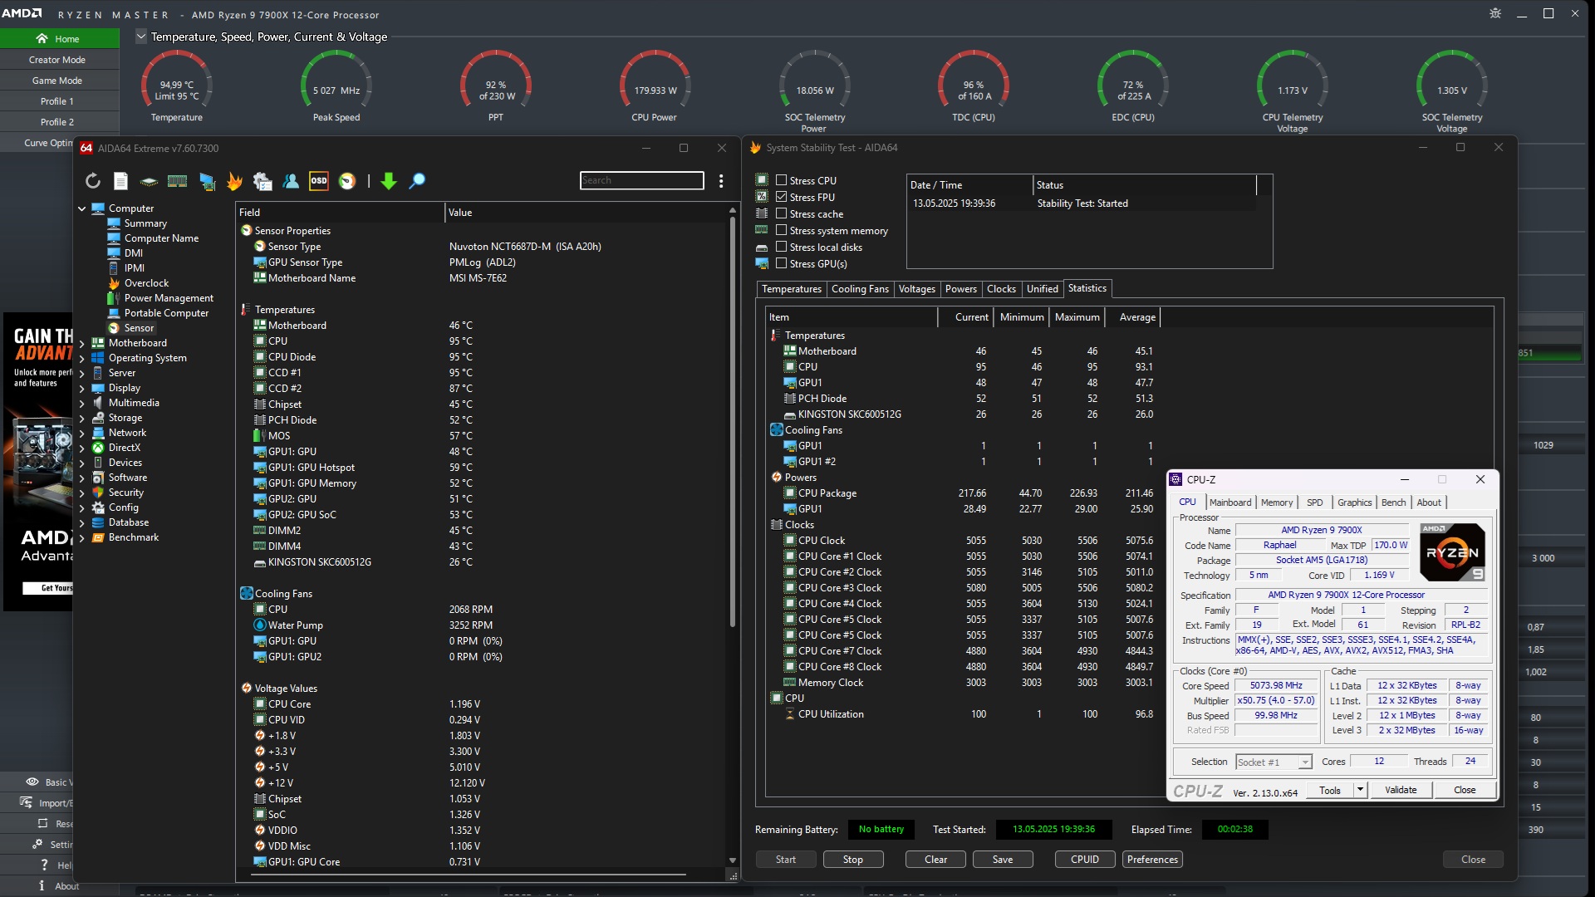Open Preferences in Stability Test
Viewport: 1595px width, 897px height.
pos(1152,860)
